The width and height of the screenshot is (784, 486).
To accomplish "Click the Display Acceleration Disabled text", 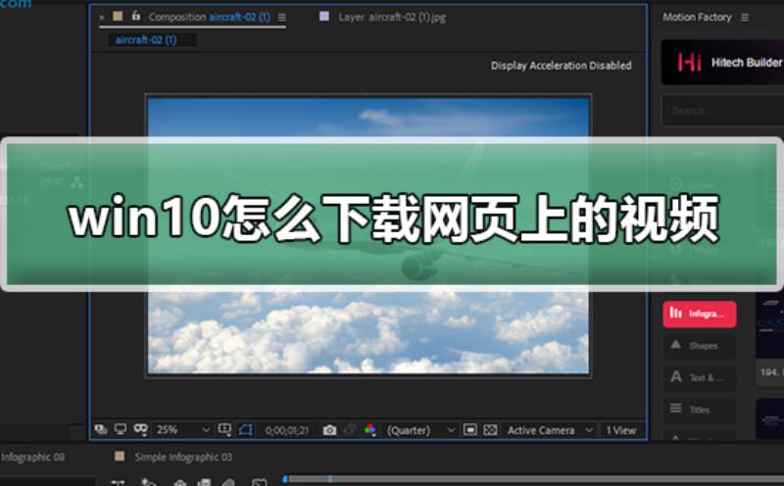I will [561, 66].
